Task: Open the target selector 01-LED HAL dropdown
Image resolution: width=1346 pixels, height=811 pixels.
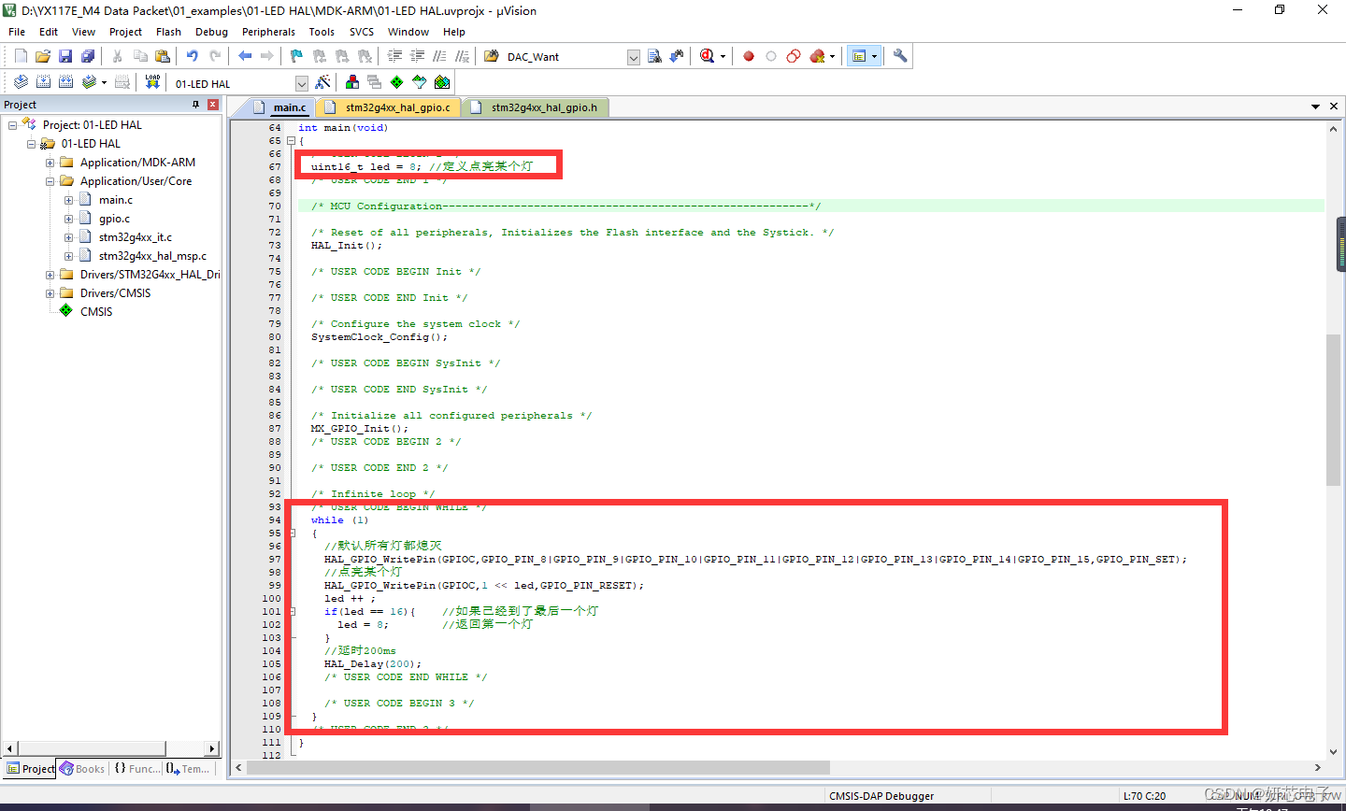Action: (x=301, y=83)
